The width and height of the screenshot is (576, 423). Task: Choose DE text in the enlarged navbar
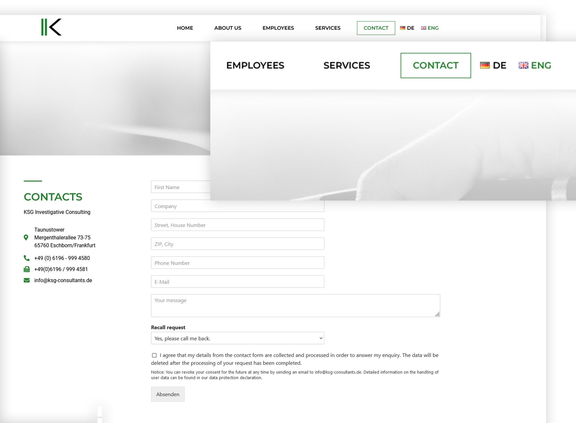(499, 65)
